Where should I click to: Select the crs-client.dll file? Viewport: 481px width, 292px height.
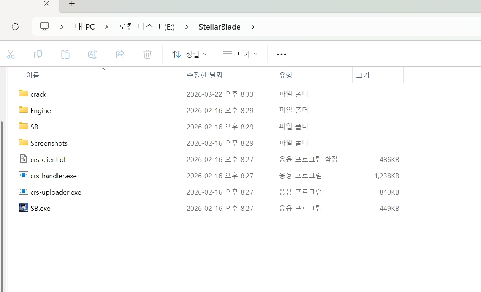48,159
